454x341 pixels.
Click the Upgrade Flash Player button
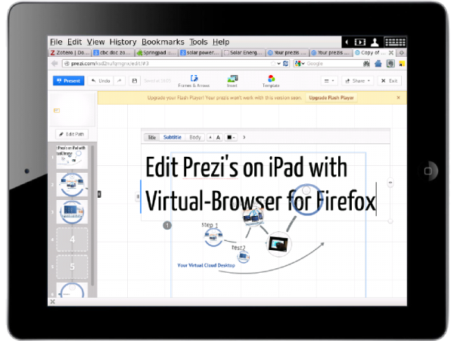click(x=331, y=98)
